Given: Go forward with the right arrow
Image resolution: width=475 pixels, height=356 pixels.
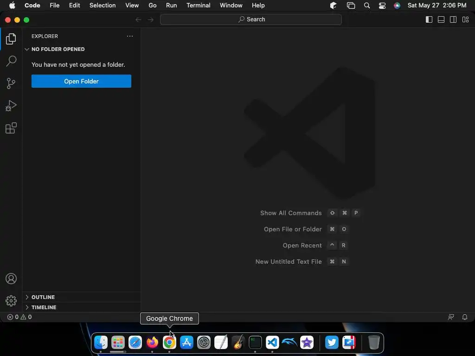Looking at the screenshot, I should [151, 19].
